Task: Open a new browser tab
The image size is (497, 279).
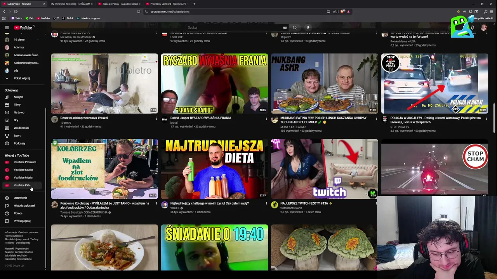Action: (194, 4)
